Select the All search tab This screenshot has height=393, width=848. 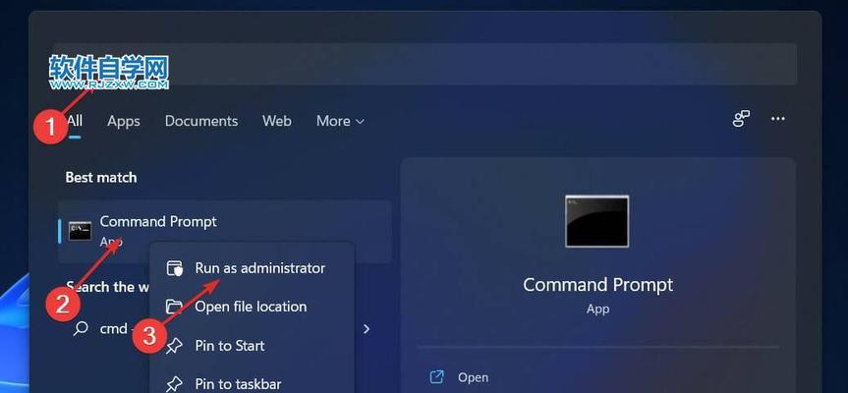(x=75, y=121)
